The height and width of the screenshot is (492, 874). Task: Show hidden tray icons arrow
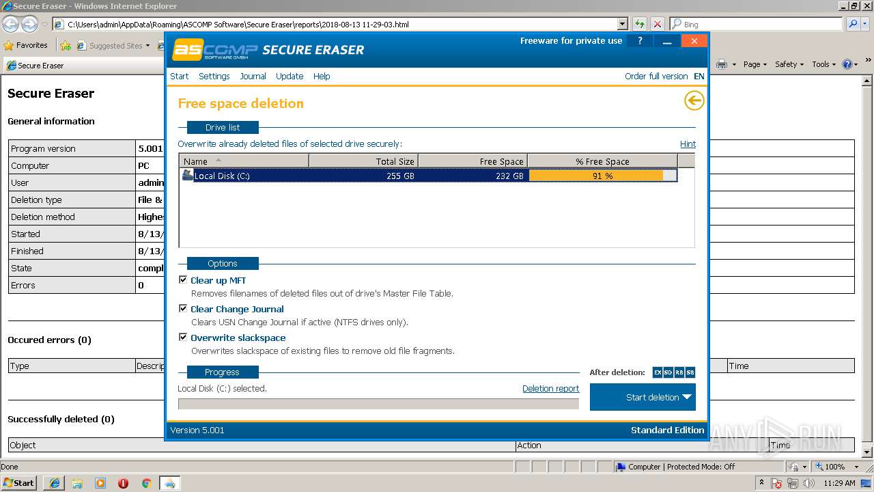pyautogui.click(x=762, y=483)
